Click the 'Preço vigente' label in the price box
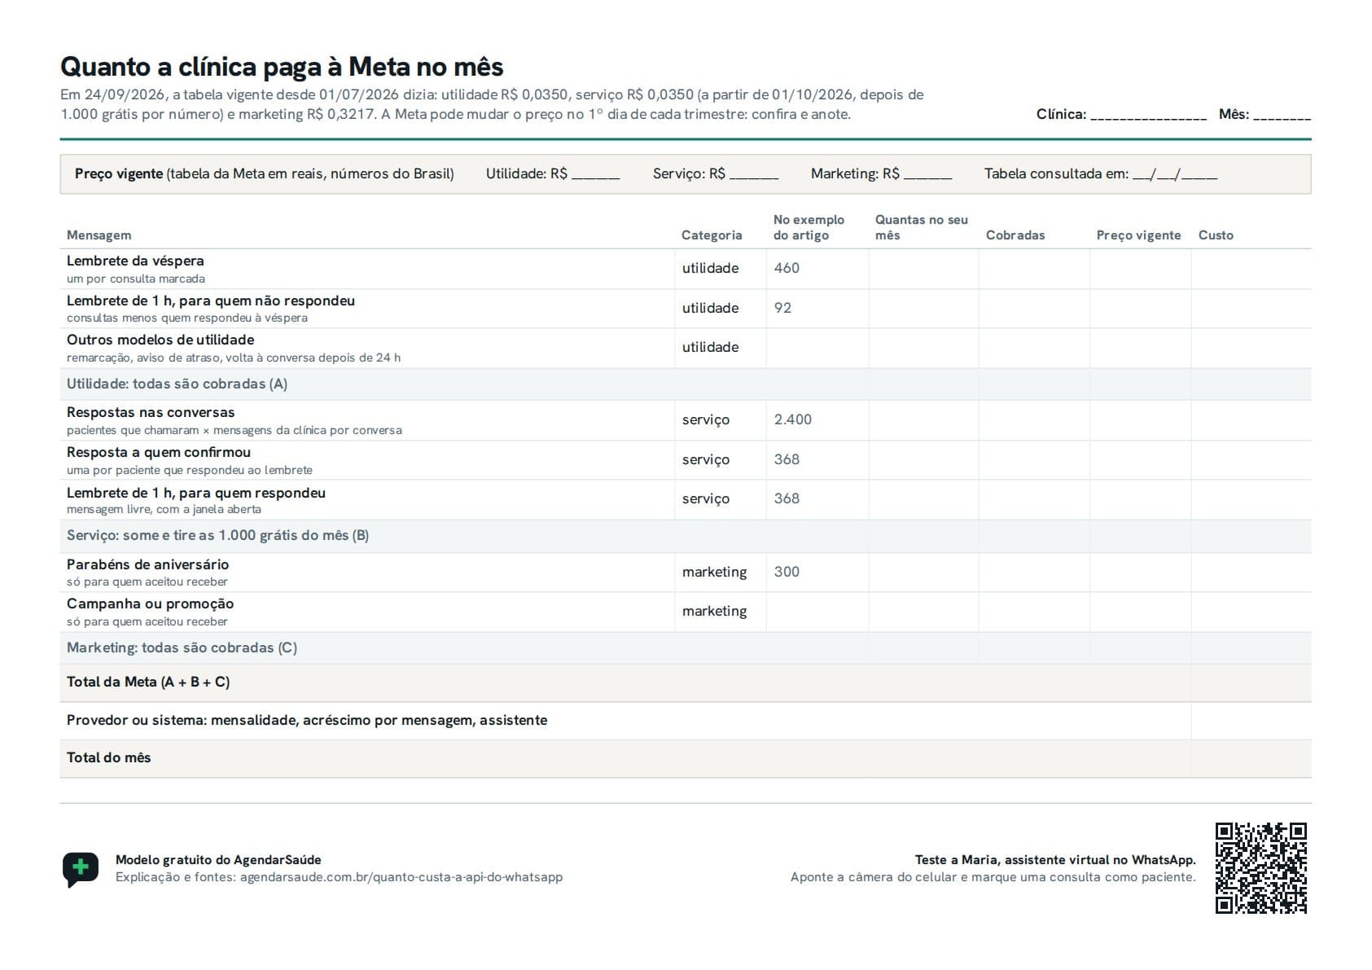Viewport: 1372px width, 970px height. click(x=119, y=173)
